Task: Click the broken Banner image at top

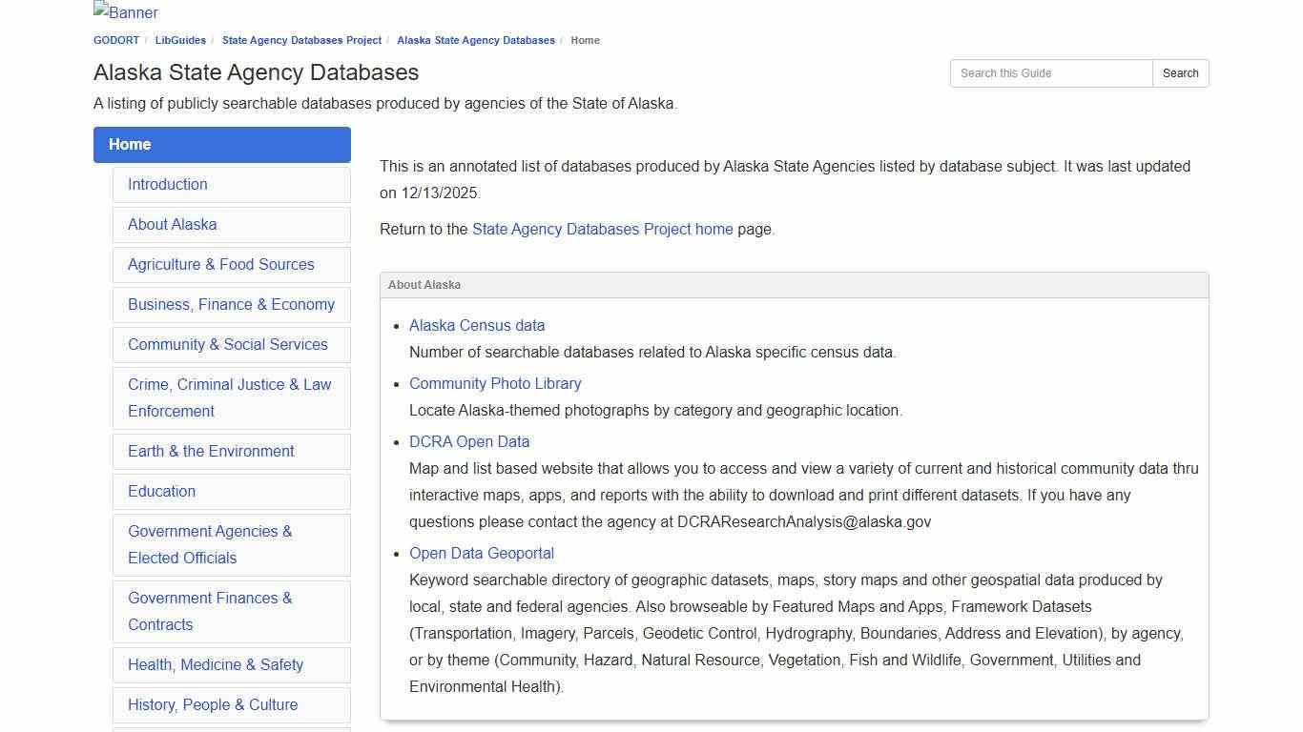Action: 125,12
